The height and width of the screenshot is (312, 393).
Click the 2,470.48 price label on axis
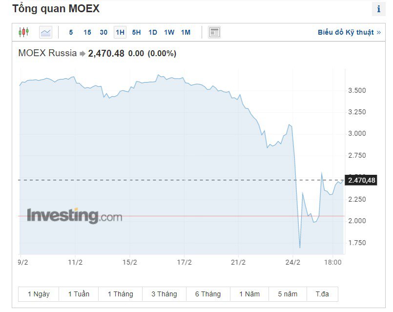click(x=362, y=180)
